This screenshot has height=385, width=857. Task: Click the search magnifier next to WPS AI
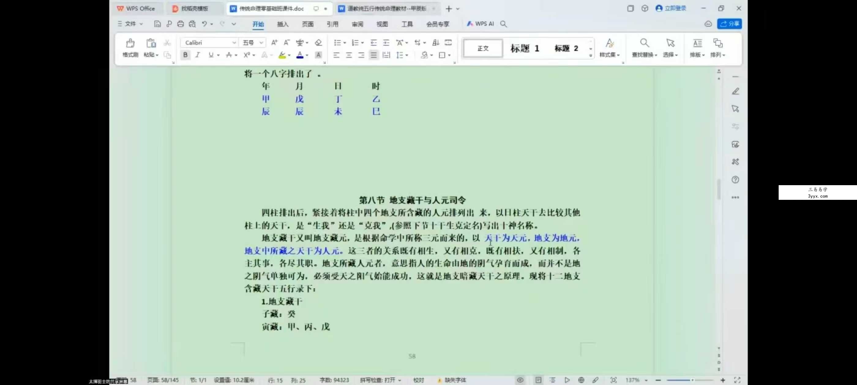503,24
